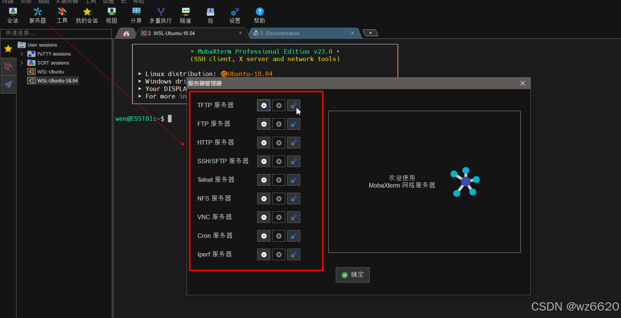Open the 包 packages toolbar button
This screenshot has width=621, height=318.
pyautogui.click(x=210, y=16)
